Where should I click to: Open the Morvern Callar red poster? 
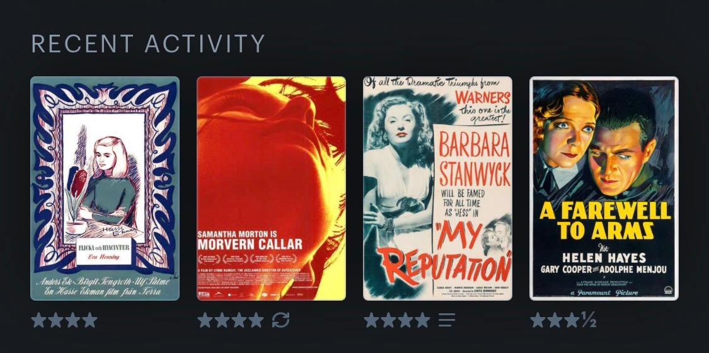click(x=271, y=188)
